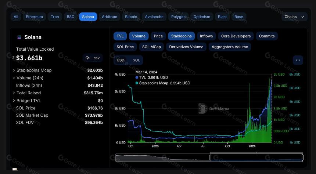Viewport: 316px width, 174px height.
Task: Click the SOL FDV value $95.364b
Action: pos(94,123)
